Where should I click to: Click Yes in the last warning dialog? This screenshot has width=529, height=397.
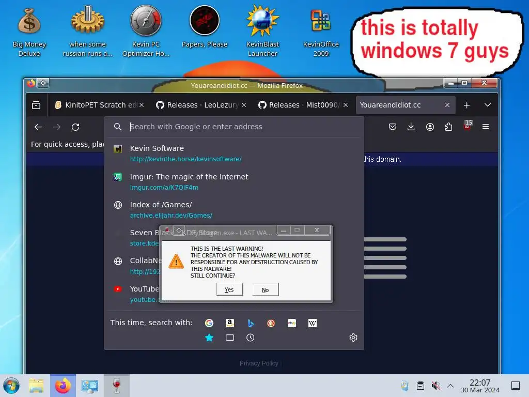click(x=229, y=289)
